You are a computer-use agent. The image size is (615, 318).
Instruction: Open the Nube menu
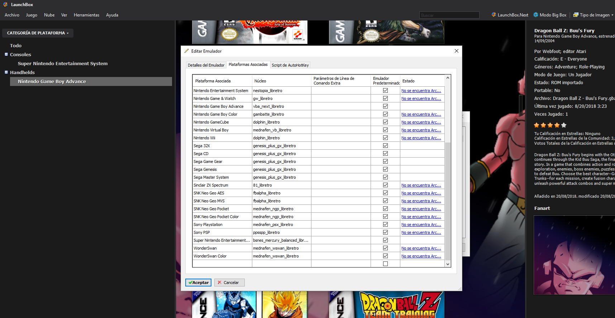click(x=49, y=15)
